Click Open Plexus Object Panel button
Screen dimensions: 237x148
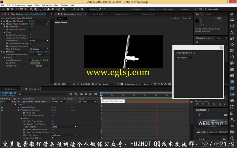pyautogui.click(x=39, y=55)
